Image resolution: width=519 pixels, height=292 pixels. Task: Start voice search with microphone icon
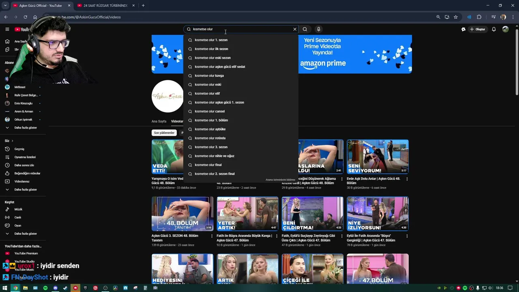(319, 29)
